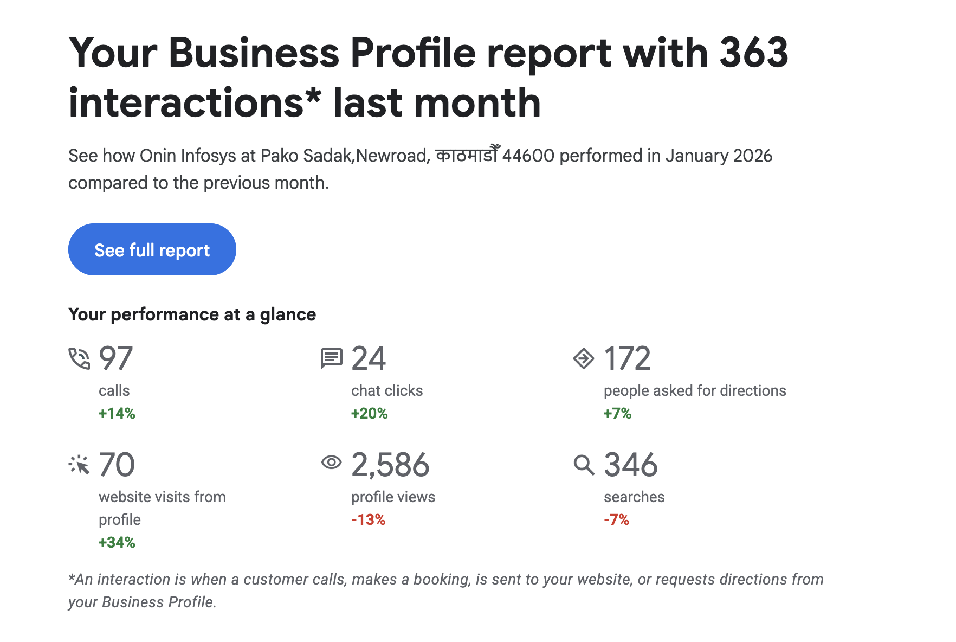This screenshot has width=956, height=642.
Task: Click the profile views eye icon
Action: (331, 463)
